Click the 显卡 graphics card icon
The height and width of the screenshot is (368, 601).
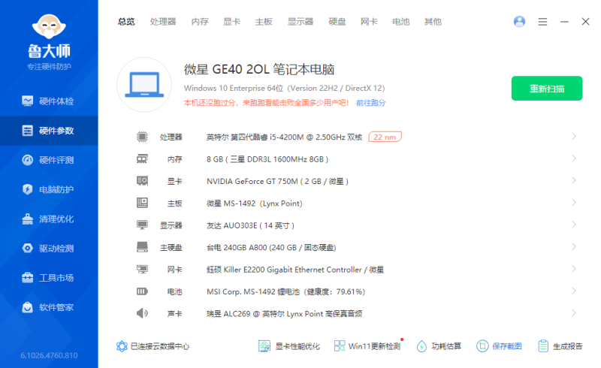[142, 180]
